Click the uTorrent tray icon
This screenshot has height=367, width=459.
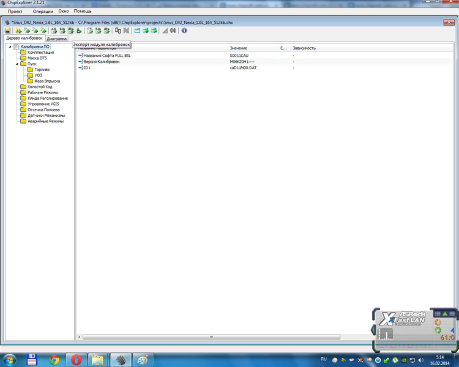tap(395, 360)
